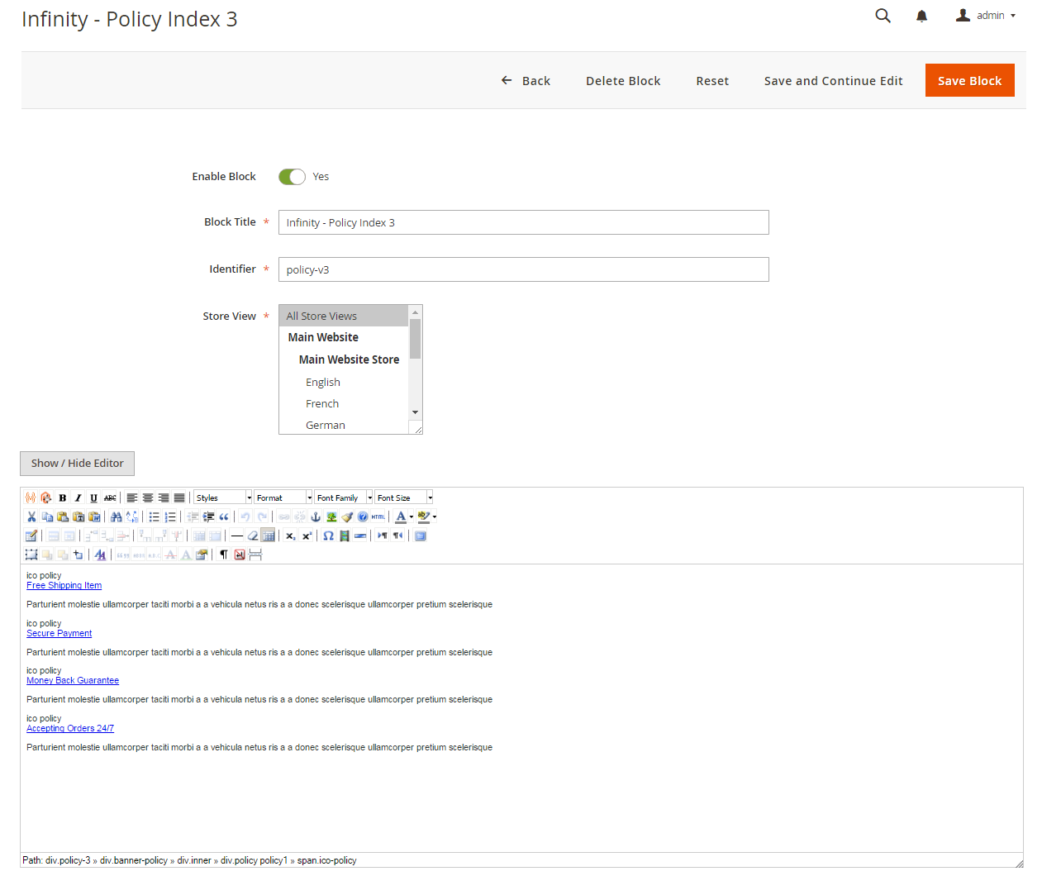Insert an anchor using the anchor icon

tap(316, 517)
